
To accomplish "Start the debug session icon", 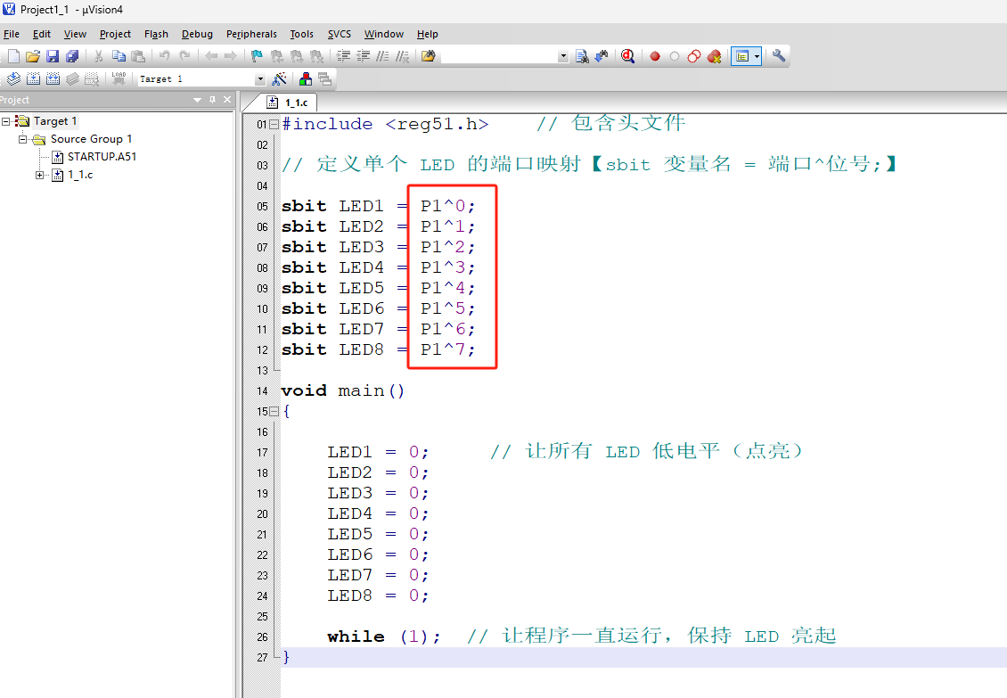I will coord(628,56).
